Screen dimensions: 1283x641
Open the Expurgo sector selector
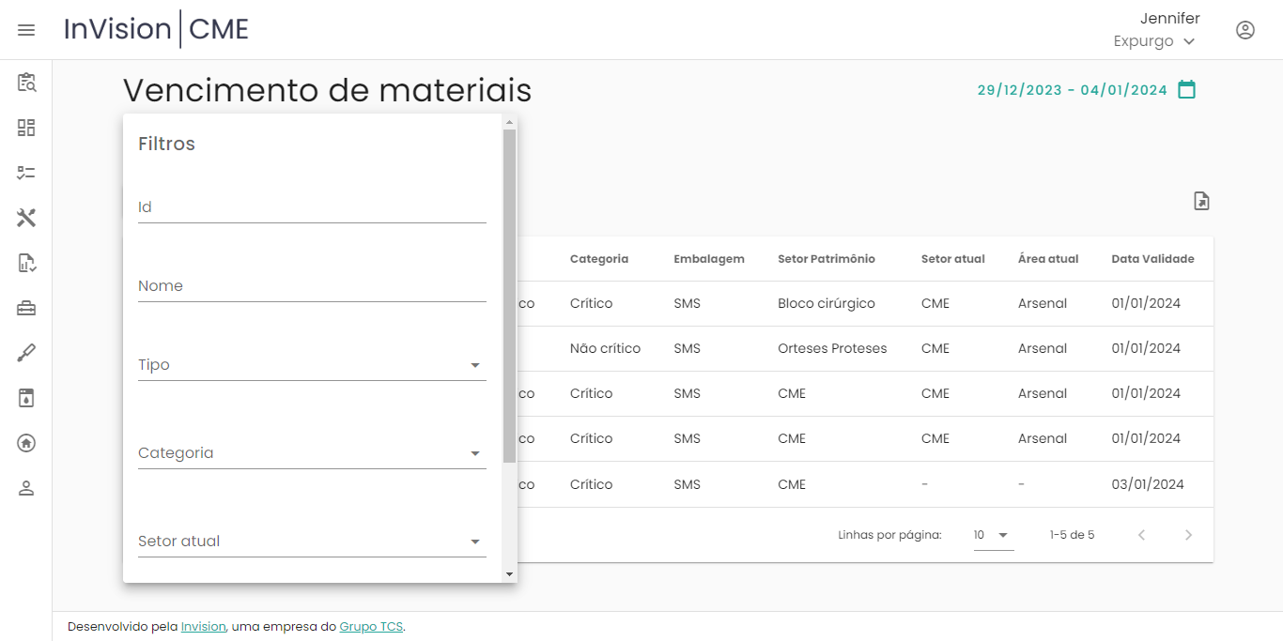tap(1153, 41)
